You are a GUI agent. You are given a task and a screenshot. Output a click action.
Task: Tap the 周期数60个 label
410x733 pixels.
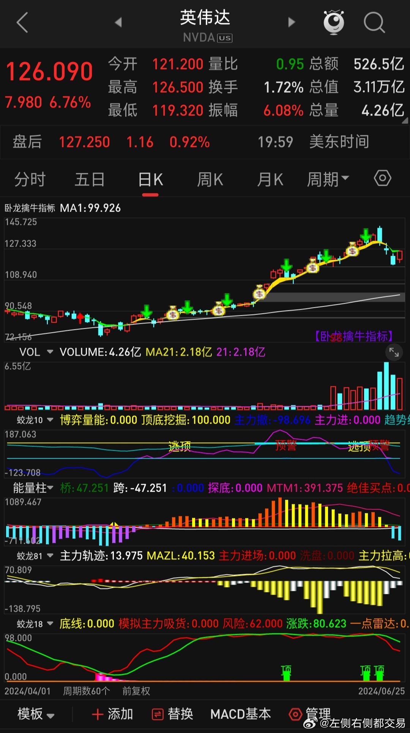coord(87,691)
